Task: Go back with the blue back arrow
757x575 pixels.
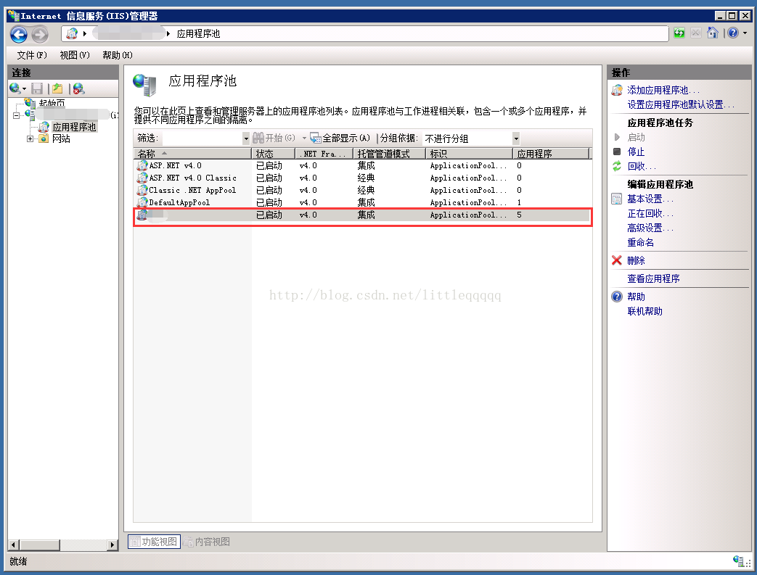Action: click(19, 34)
